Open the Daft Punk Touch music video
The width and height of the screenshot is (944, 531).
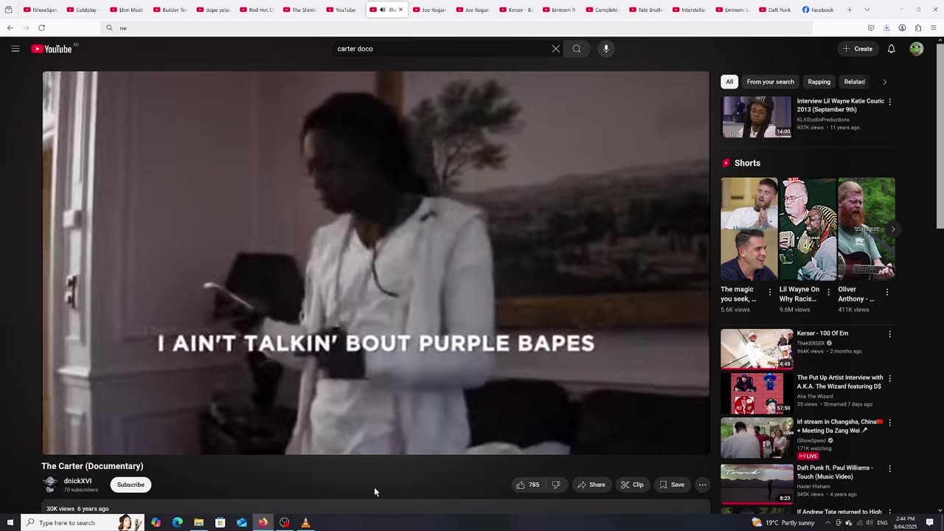[x=757, y=483]
